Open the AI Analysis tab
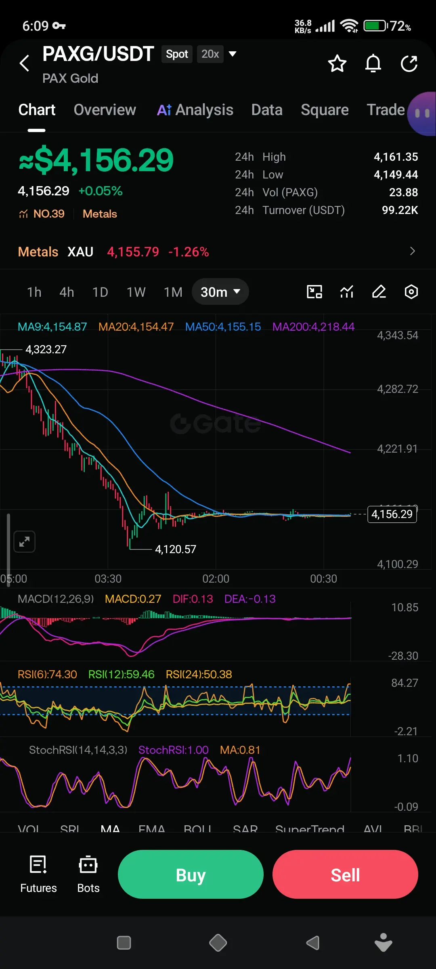 point(195,110)
